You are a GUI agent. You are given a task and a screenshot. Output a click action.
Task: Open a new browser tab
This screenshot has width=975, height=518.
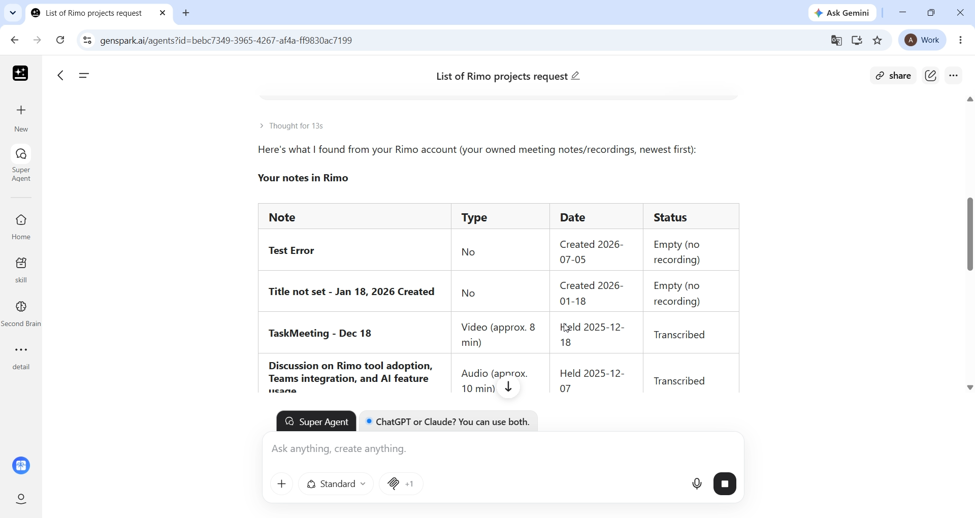pyautogui.click(x=186, y=13)
